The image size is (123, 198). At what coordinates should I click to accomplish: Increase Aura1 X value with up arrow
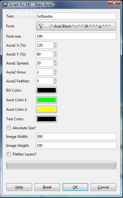click(x=55, y=43)
